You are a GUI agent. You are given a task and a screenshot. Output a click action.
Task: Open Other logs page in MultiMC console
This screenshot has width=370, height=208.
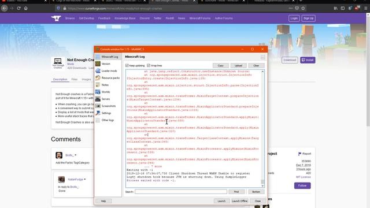108,120
